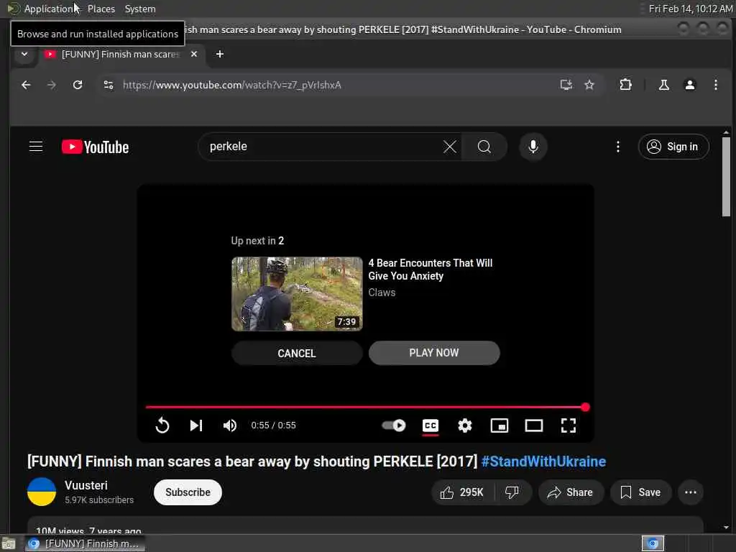Like the video showing 295K likes
736x552 pixels.
pyautogui.click(x=462, y=492)
